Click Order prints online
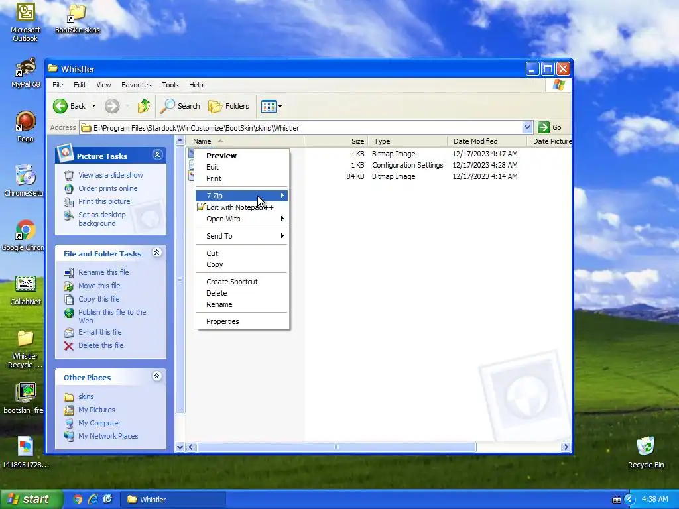The image size is (679, 509). [108, 188]
